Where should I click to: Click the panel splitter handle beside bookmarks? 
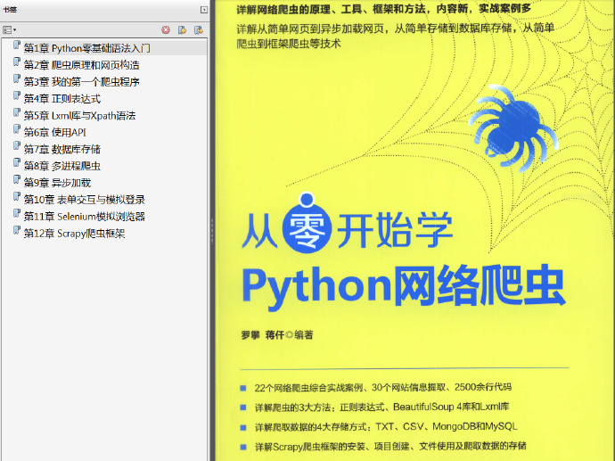click(212, 232)
